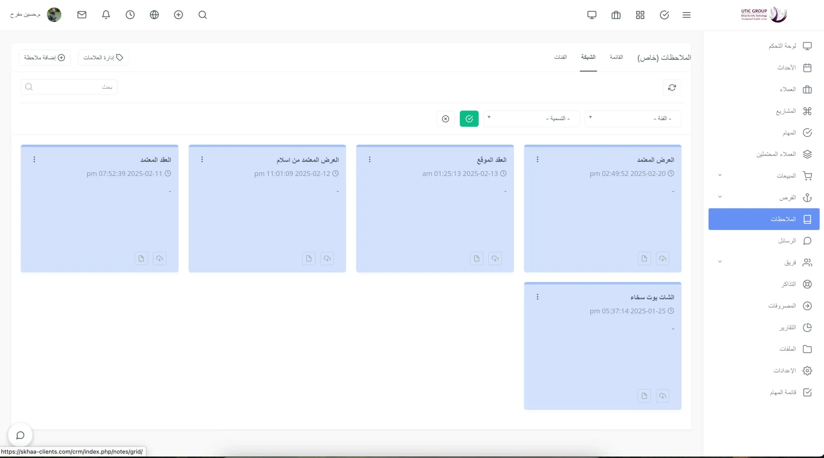Click the green apply filter button
Screen dimensions: 824x458
469,119
